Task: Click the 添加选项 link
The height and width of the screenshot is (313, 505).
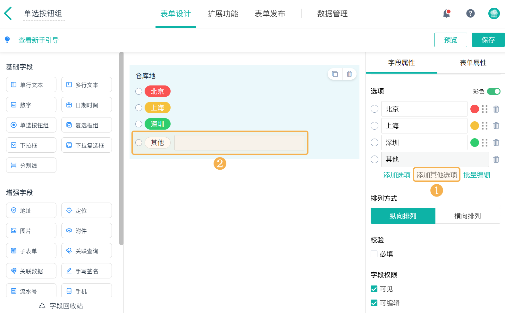Action: (x=397, y=175)
